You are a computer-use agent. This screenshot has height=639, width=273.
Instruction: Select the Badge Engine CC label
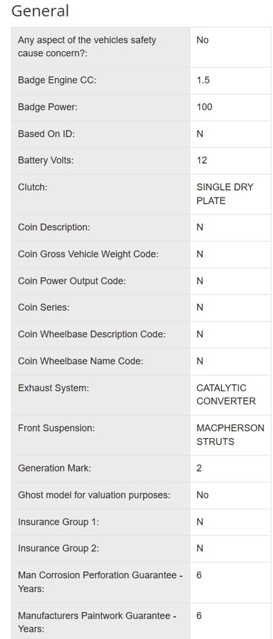[x=57, y=80]
